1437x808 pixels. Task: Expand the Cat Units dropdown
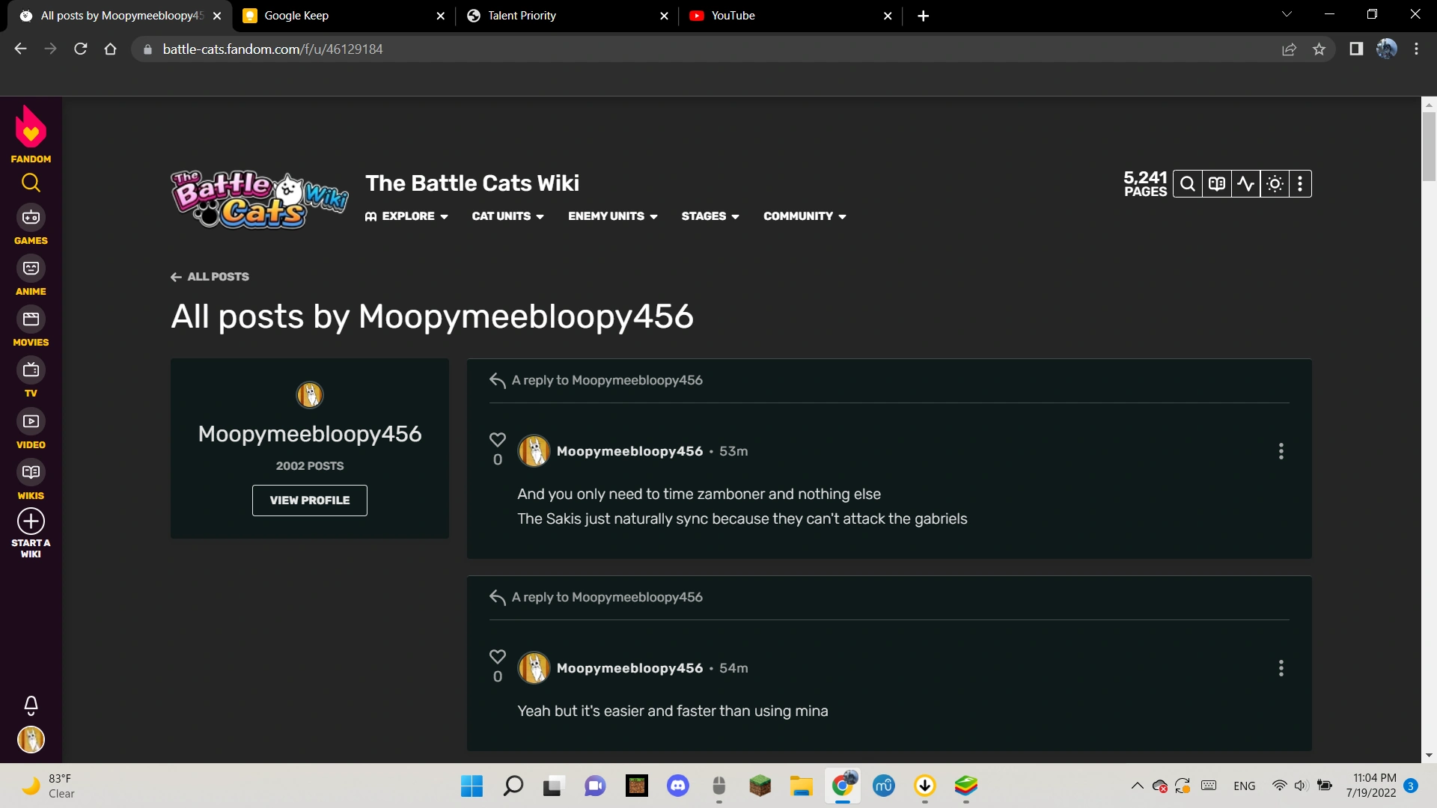tap(507, 216)
